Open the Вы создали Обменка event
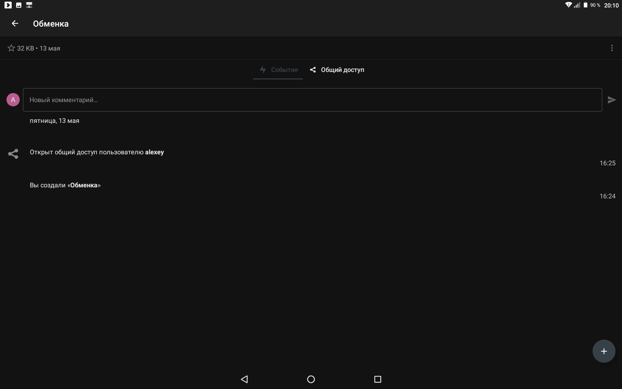The image size is (622, 389). (x=65, y=185)
